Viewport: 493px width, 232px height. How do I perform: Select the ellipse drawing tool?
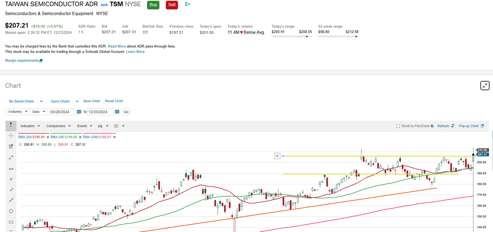coord(11,211)
